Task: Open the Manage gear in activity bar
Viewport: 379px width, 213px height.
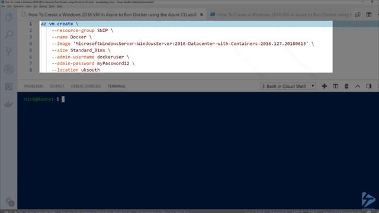Action: coord(9,202)
